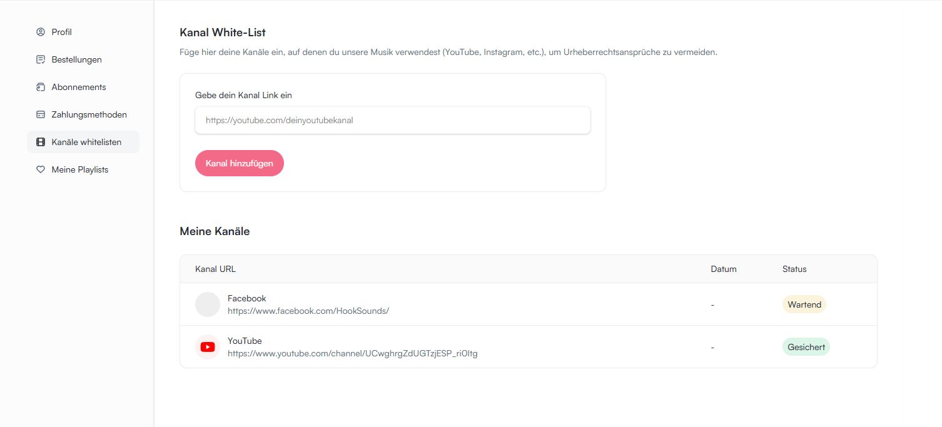Viewport: 942px width, 427px height.
Task: Open the Profil menu item
Action: (61, 32)
